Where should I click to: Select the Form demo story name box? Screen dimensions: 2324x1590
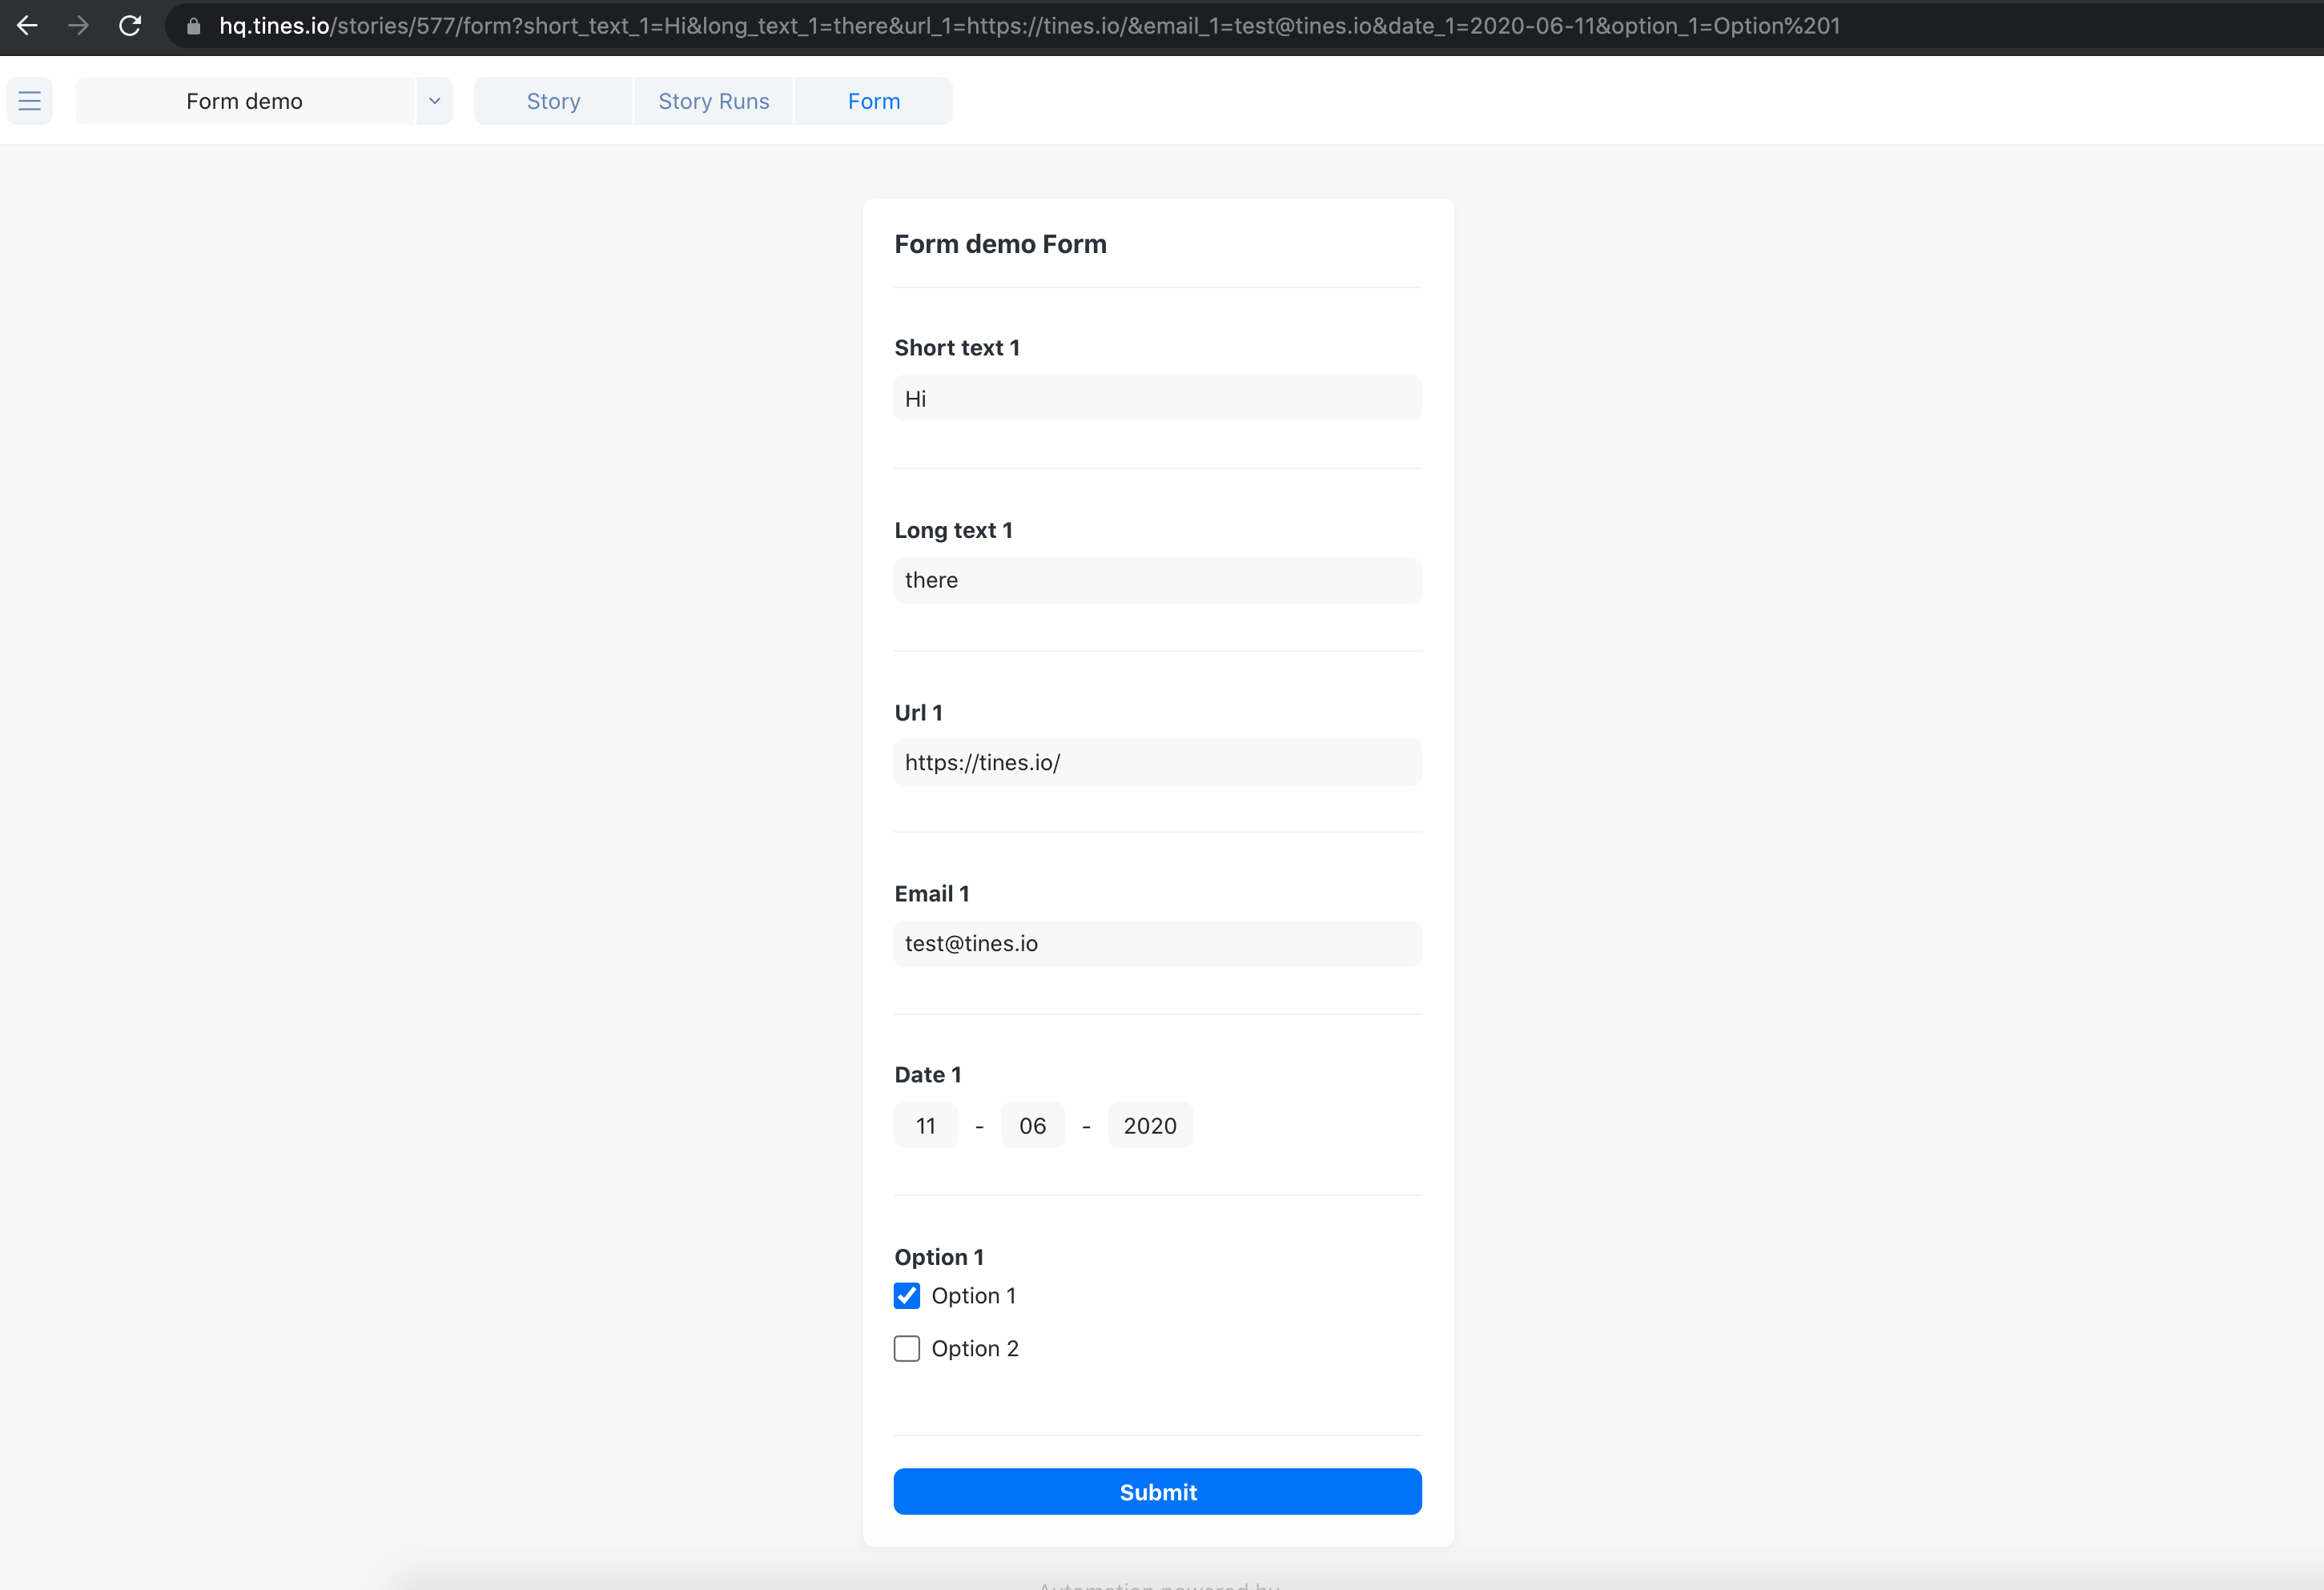245,101
